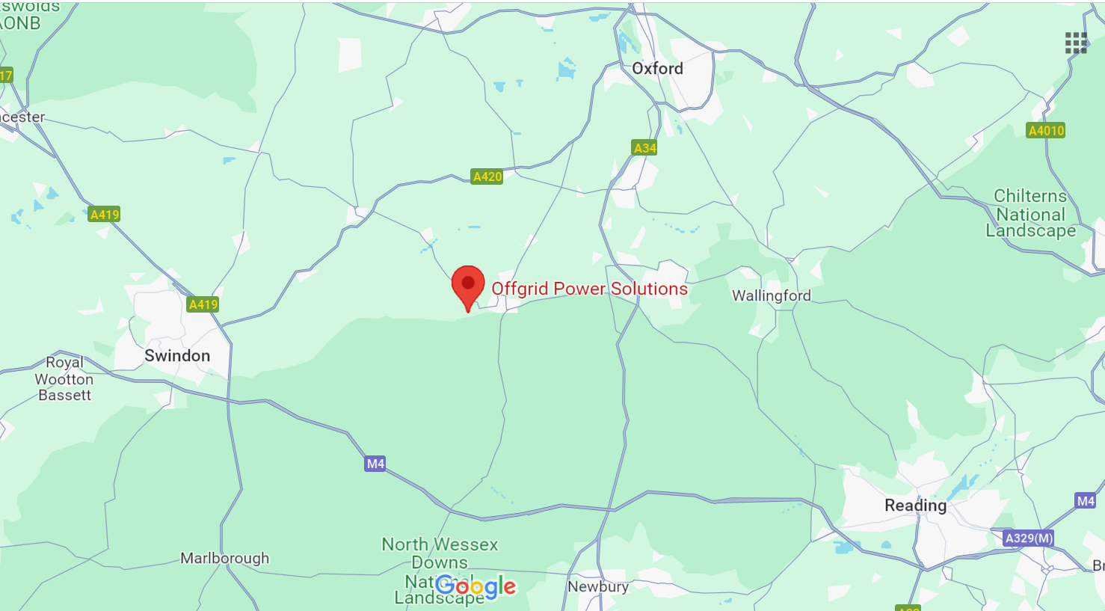This screenshot has width=1105, height=611.
Task: Click the Reading city label
Action: pyautogui.click(x=915, y=506)
